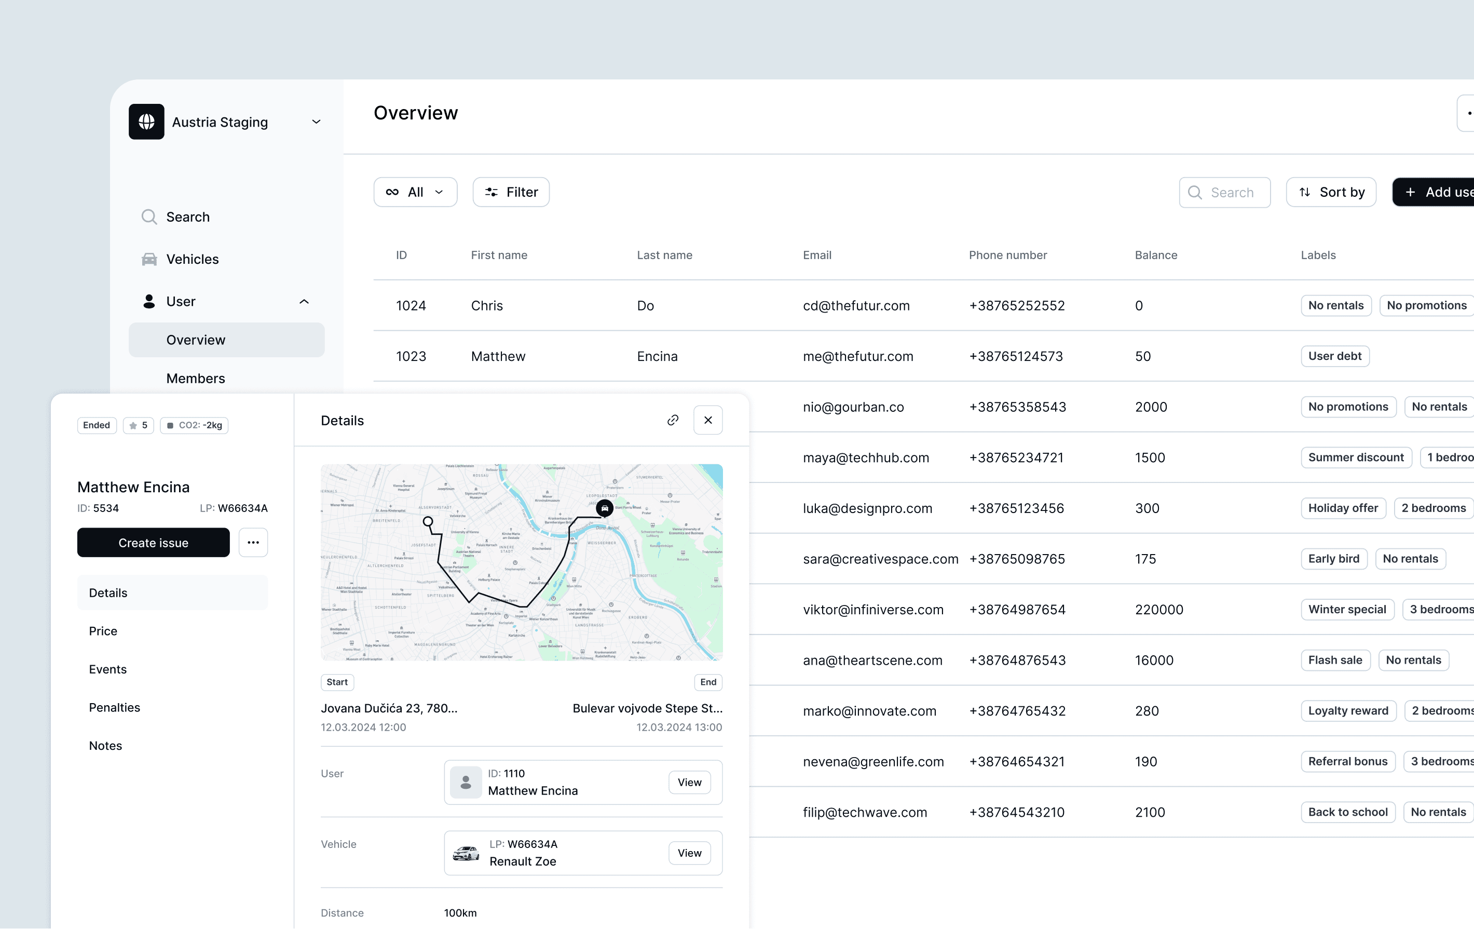The width and height of the screenshot is (1474, 929).
Task: Collapse the User section in the sidebar
Action: [x=304, y=301]
